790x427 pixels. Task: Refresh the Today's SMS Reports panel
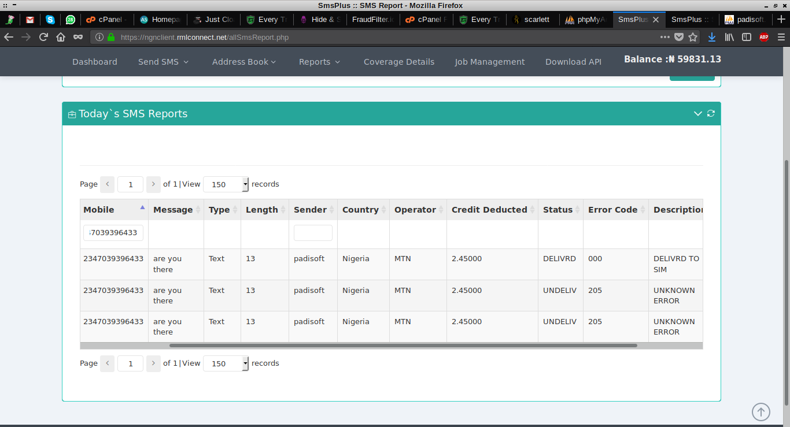click(711, 113)
